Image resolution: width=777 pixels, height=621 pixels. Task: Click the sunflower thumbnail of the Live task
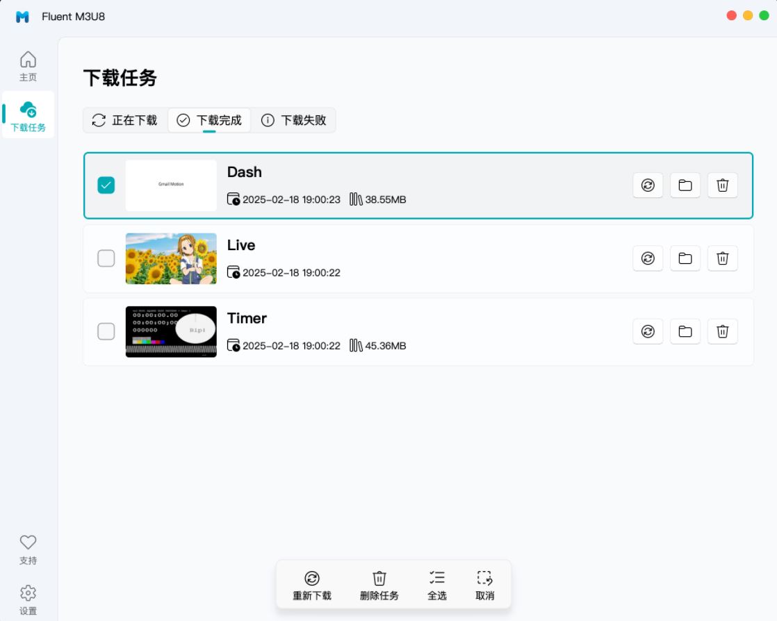coord(171,258)
